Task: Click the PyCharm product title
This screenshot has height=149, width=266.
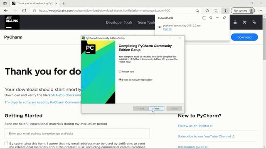Action: pos(13,37)
